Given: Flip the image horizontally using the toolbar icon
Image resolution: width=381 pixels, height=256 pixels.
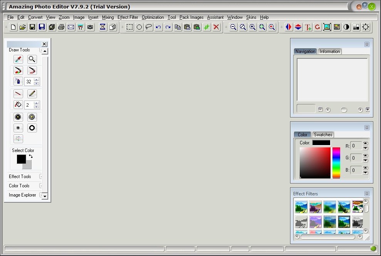Looking at the screenshot, I should coord(288,27).
